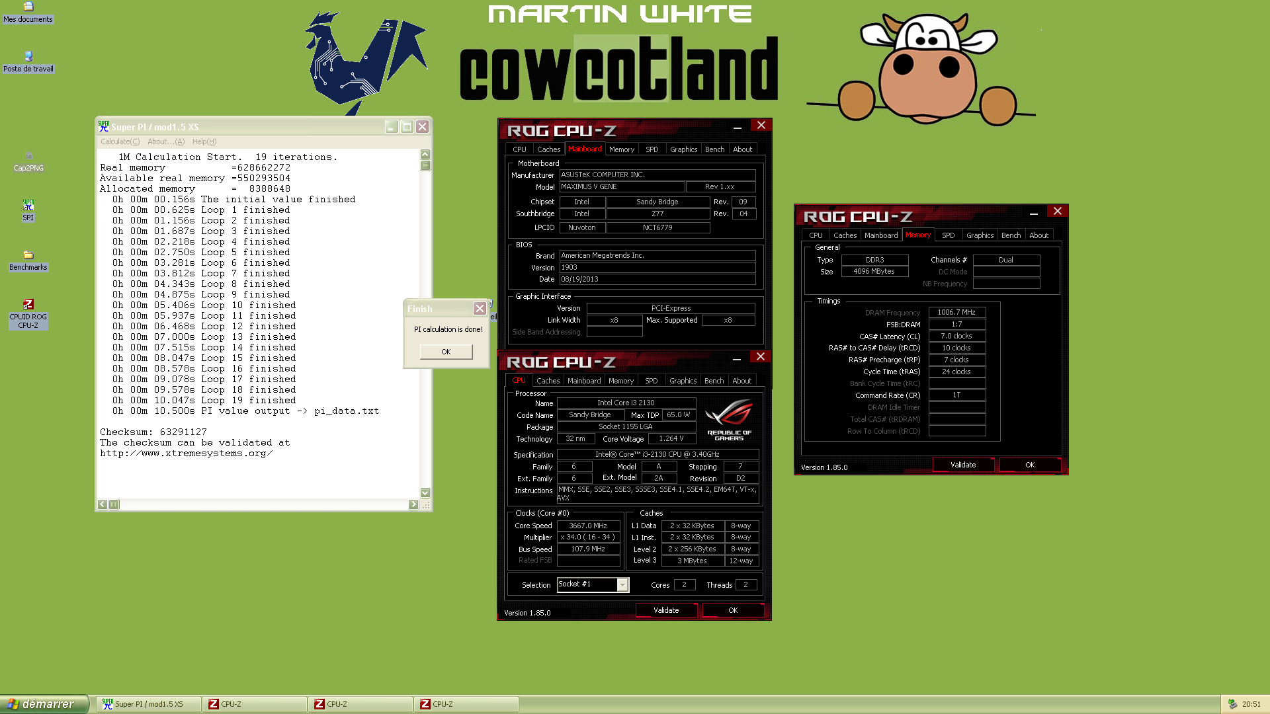Open the Calculate(C) menu in Super PI
The width and height of the screenshot is (1270, 714).
(x=120, y=141)
